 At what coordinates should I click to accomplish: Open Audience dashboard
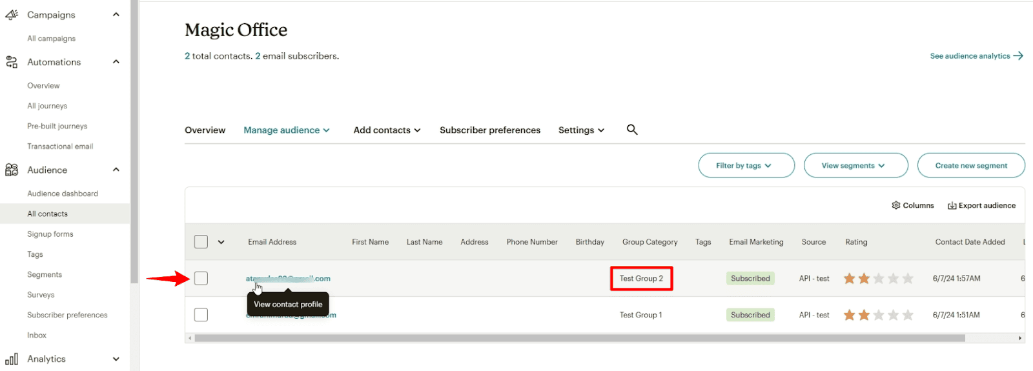(x=63, y=194)
